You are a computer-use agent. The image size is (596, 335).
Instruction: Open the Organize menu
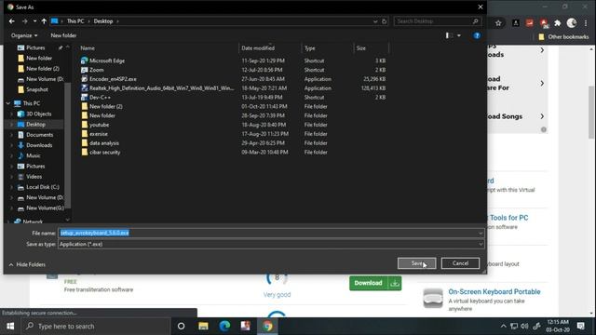tap(24, 35)
